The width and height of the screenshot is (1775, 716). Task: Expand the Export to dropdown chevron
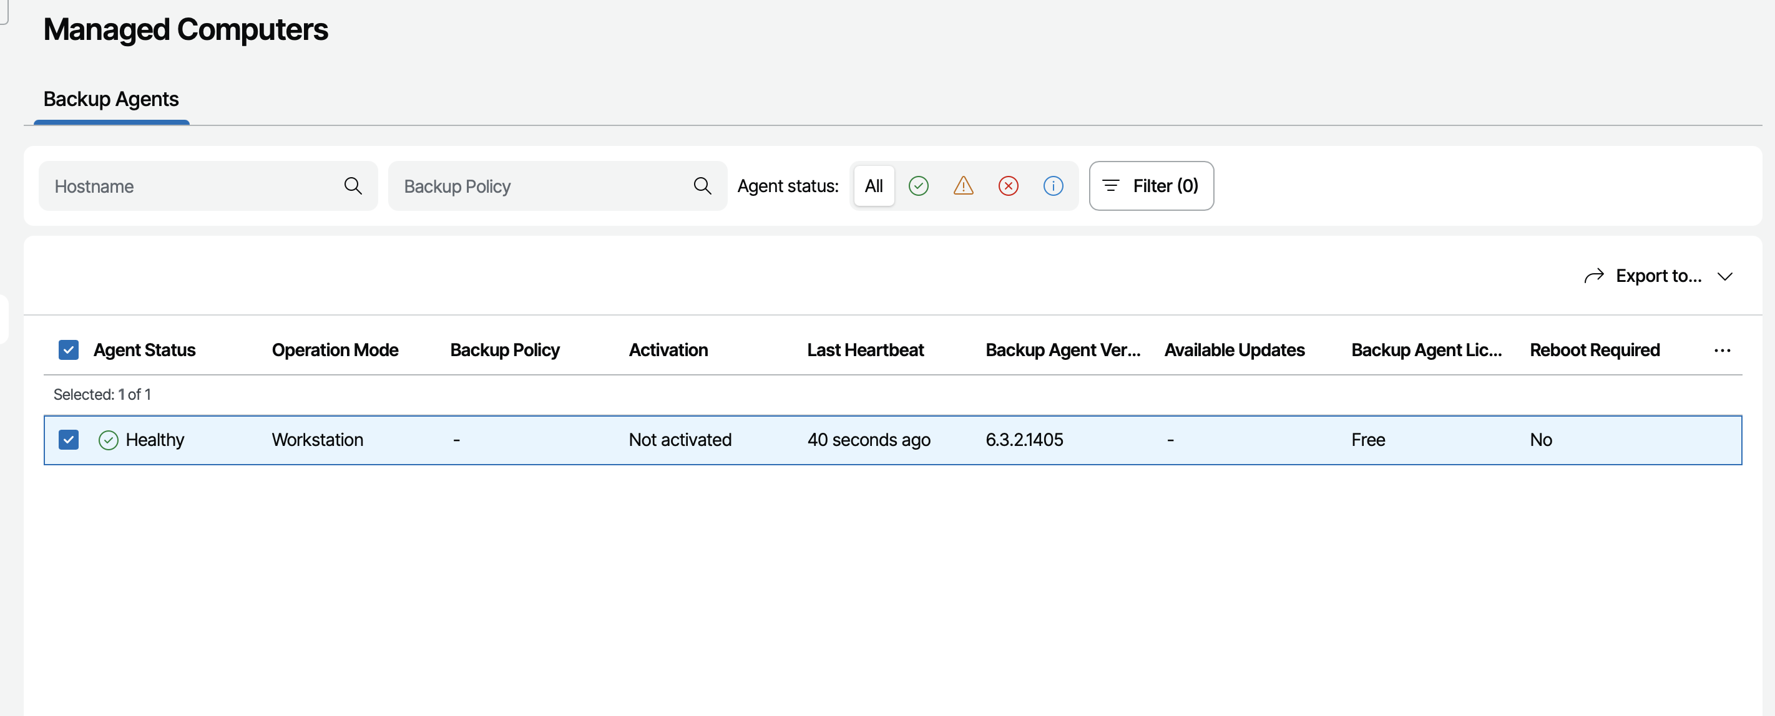pos(1724,277)
